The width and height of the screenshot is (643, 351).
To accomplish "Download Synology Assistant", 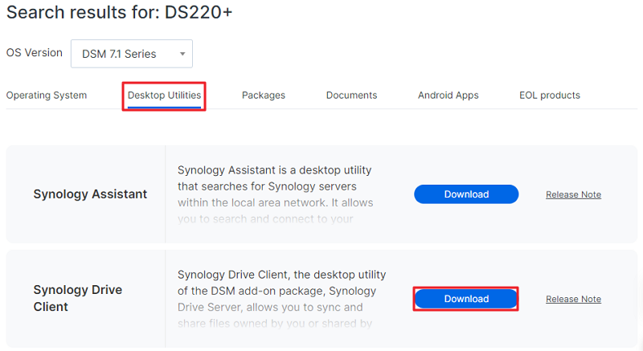I will [466, 194].
